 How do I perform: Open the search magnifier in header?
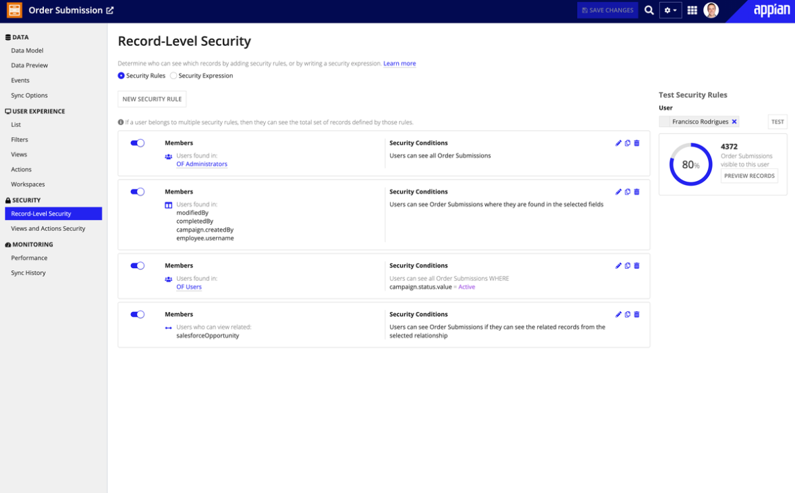click(x=649, y=11)
